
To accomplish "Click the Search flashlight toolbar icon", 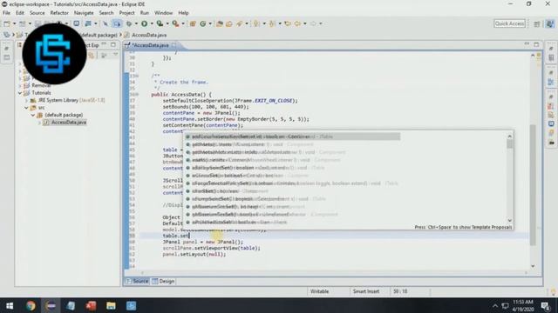I will point(240,23).
